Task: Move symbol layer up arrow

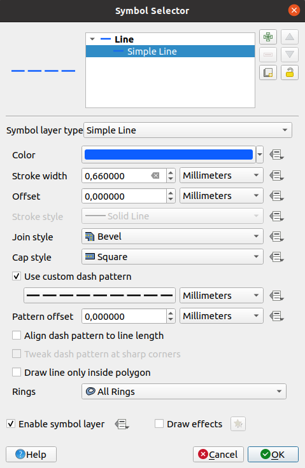Action: point(290,37)
